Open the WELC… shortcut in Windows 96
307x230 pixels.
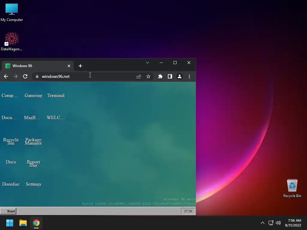tap(55, 117)
